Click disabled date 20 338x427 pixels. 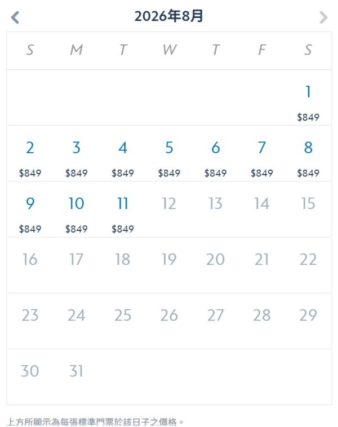pyautogui.click(x=215, y=259)
